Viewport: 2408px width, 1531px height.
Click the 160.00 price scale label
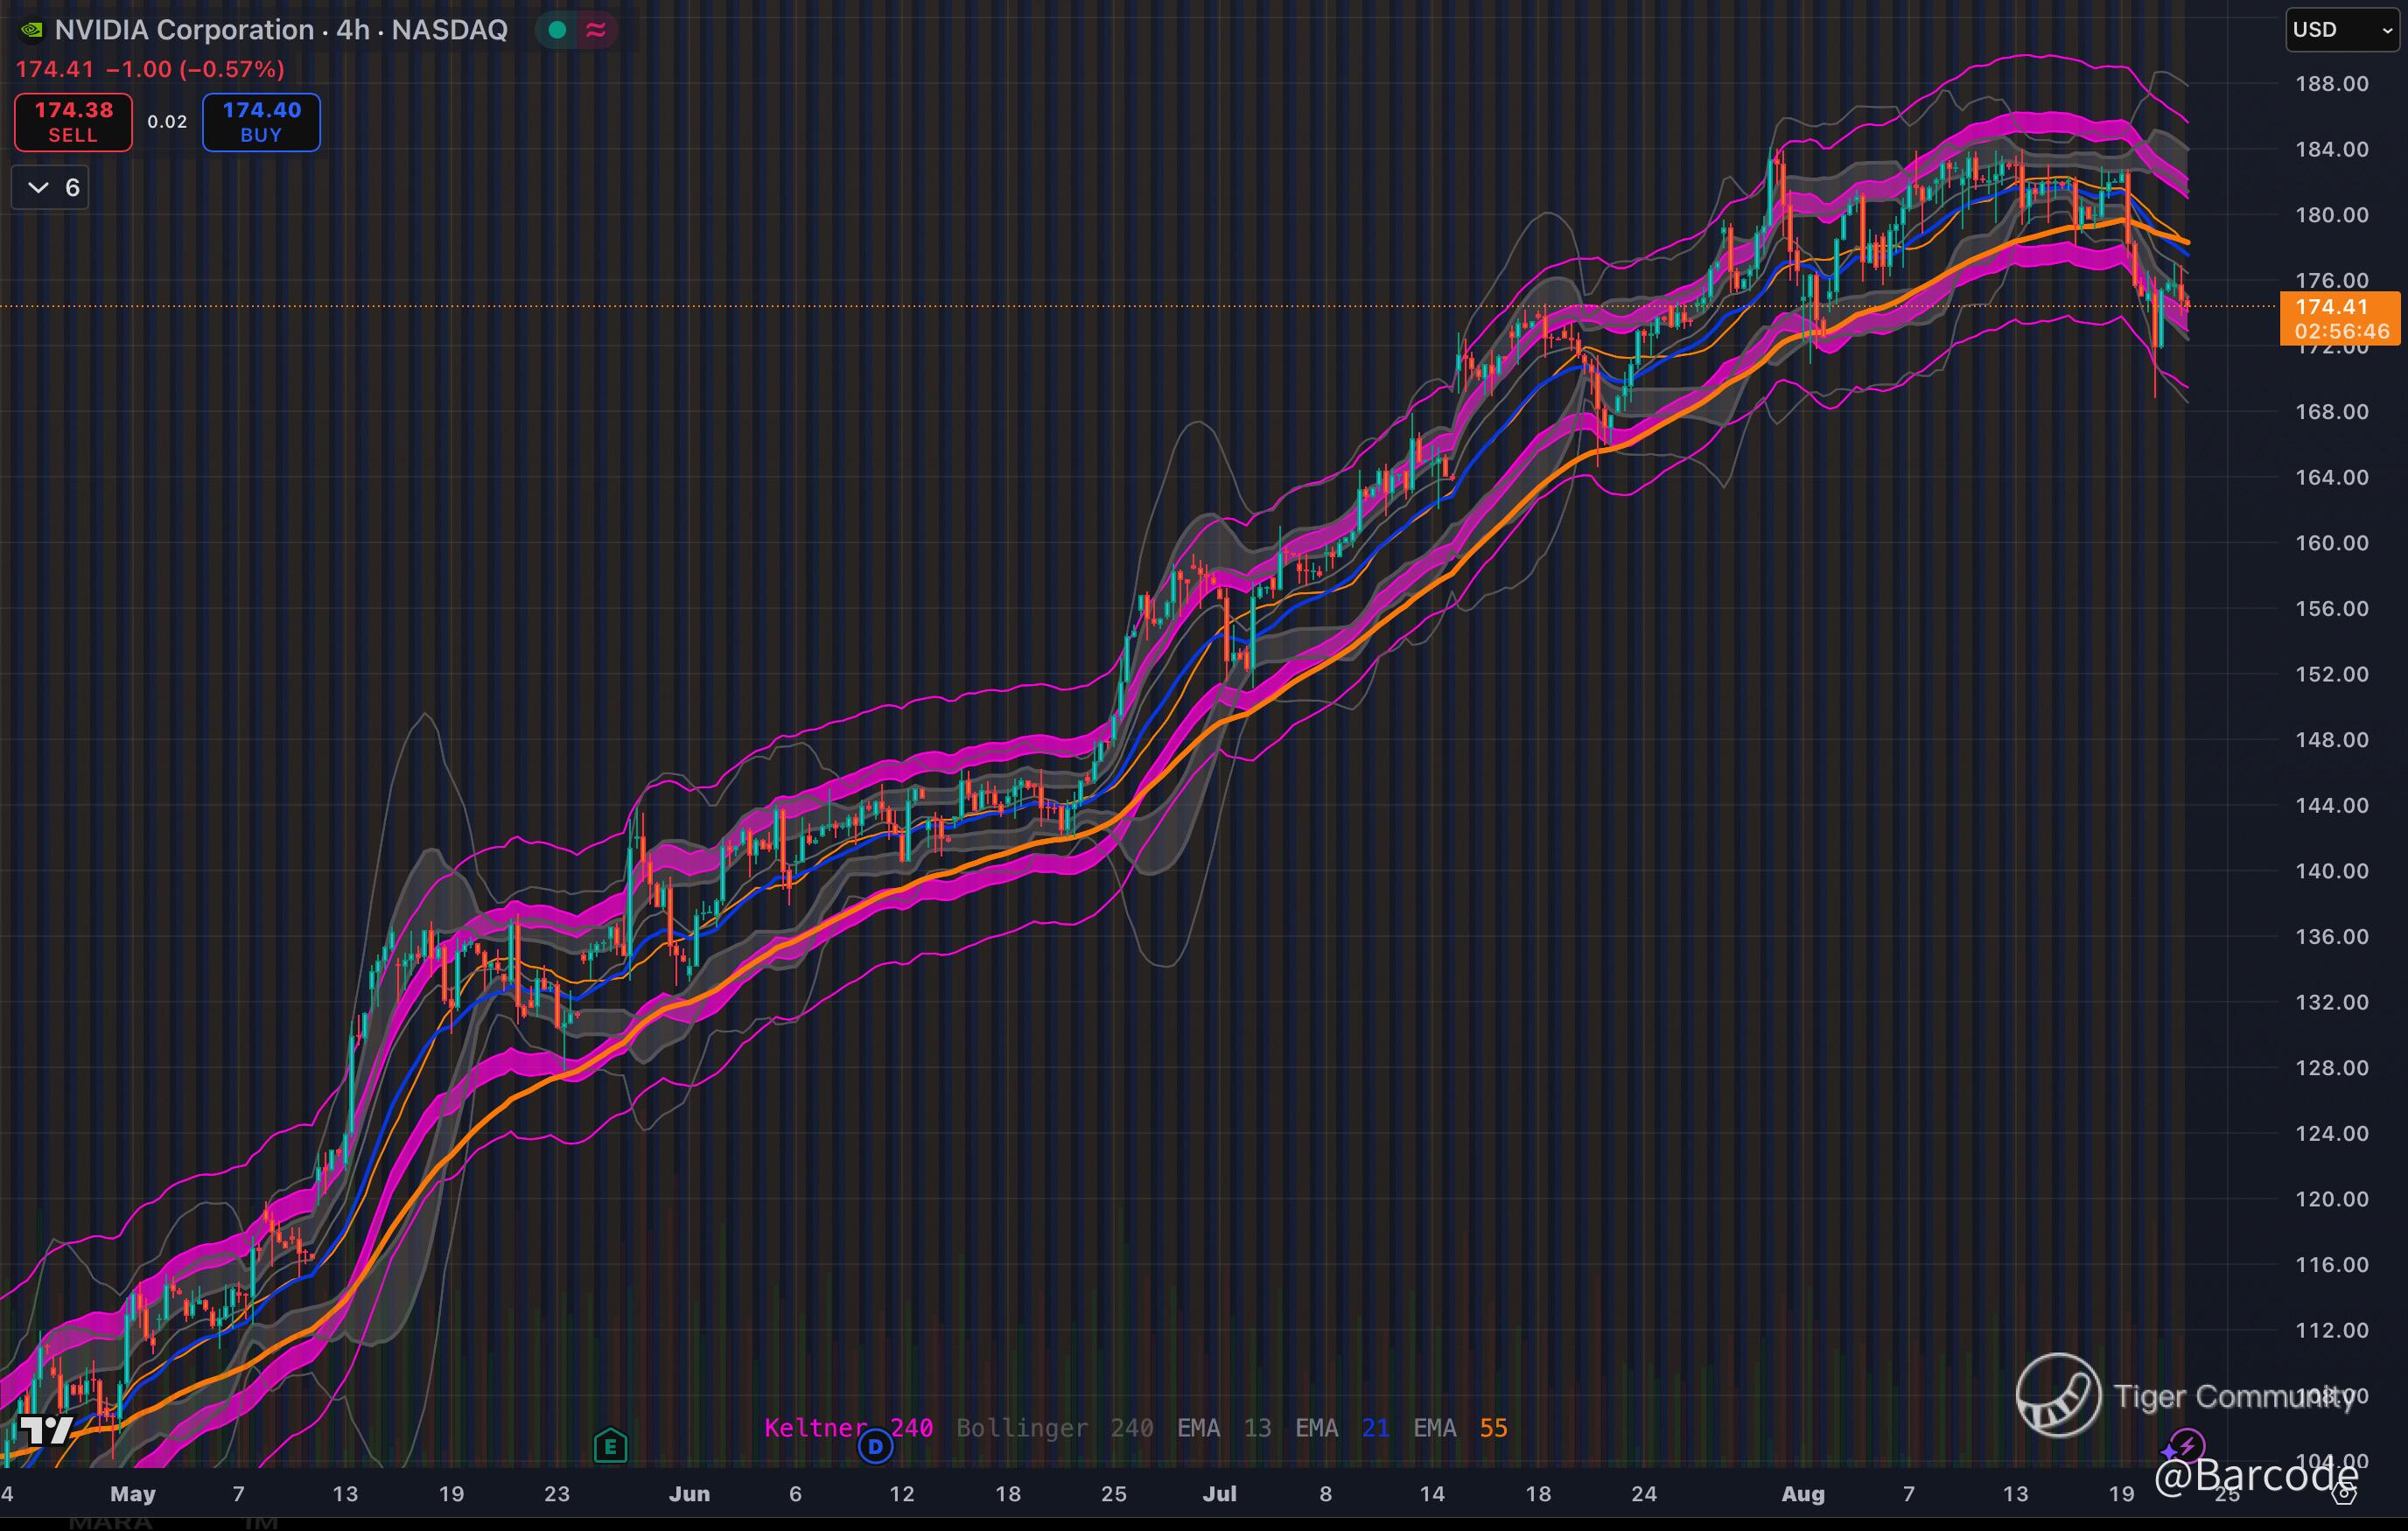click(x=2331, y=543)
